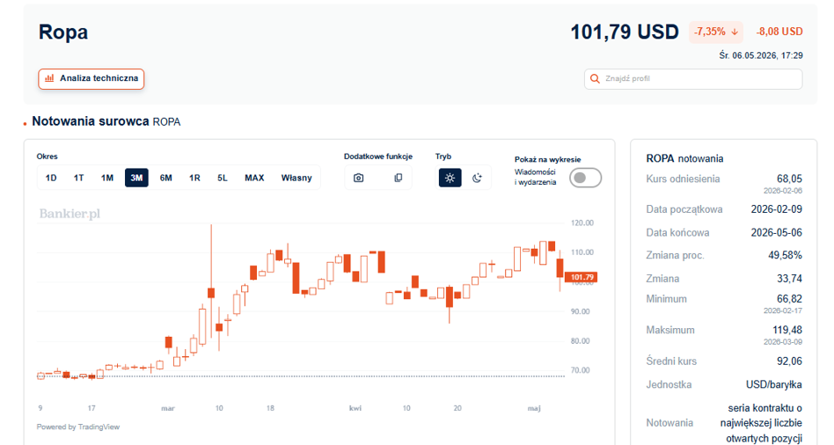
Task: Select light mode sun icon
Action: 450,178
